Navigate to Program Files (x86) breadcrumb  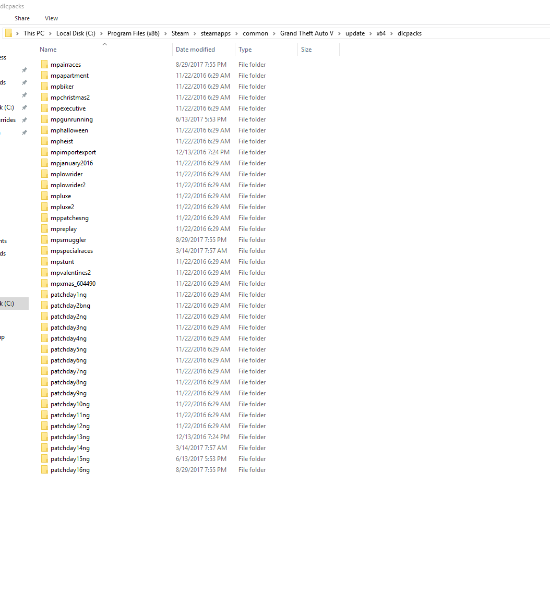134,33
